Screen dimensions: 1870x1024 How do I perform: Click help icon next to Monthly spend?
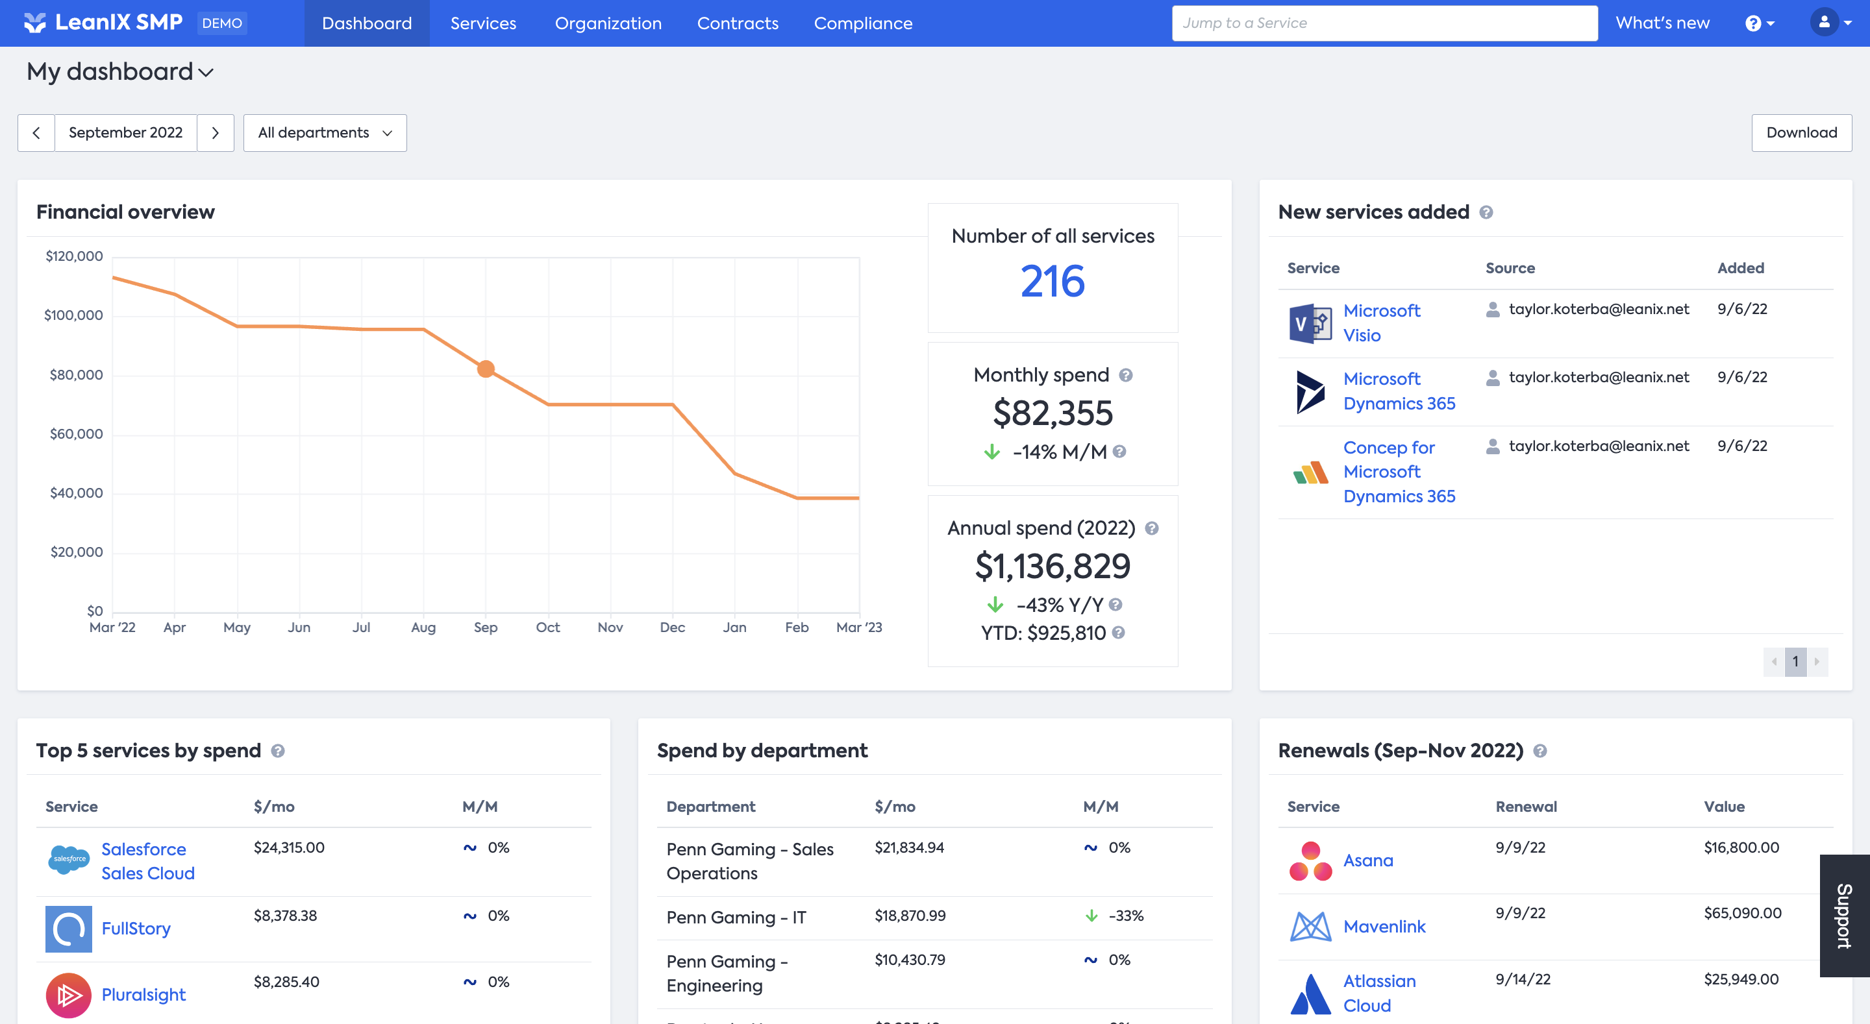point(1125,375)
